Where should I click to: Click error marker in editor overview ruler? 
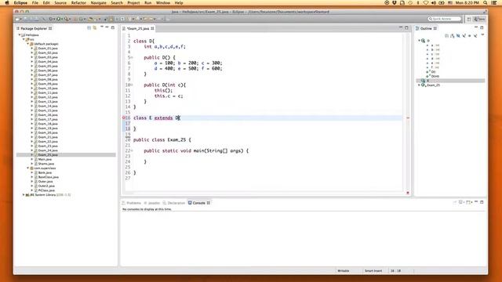click(408, 118)
